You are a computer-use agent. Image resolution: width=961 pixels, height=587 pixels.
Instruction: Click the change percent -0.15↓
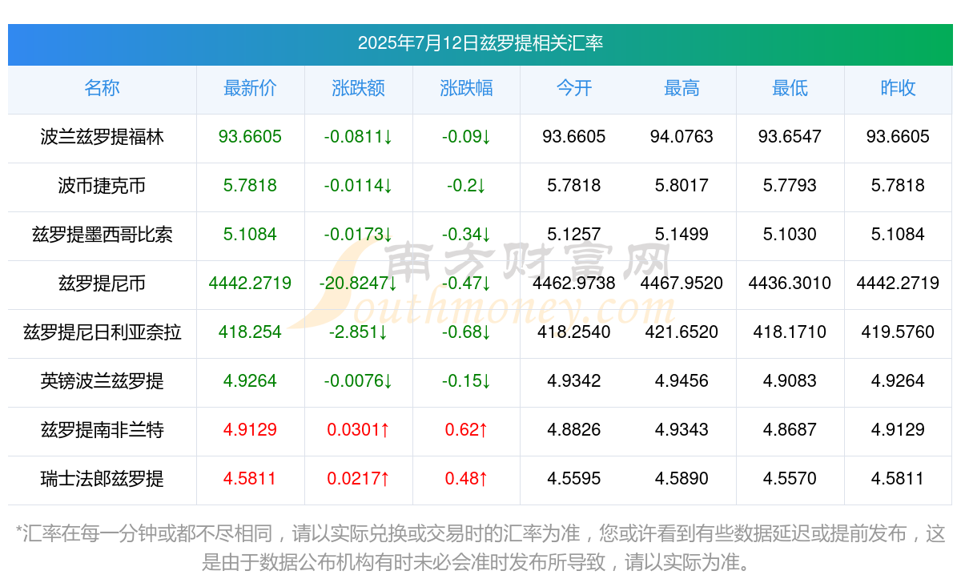(466, 381)
